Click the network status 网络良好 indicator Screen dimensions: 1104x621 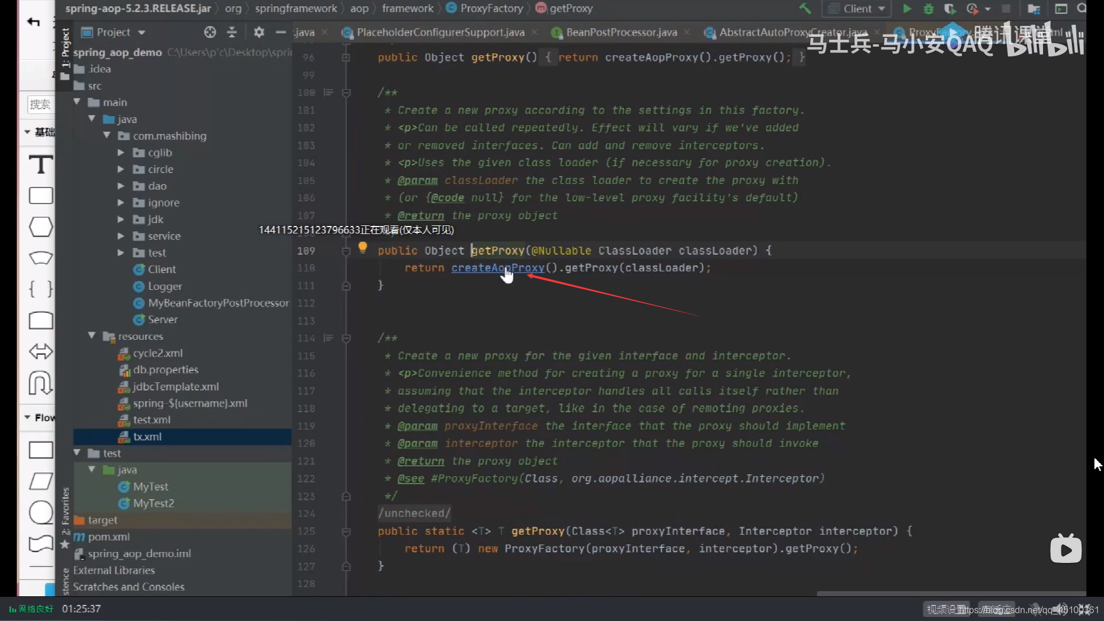[31, 609]
